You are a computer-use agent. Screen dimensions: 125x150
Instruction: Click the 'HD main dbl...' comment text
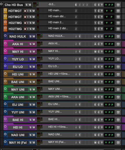pyautogui.click(x=57, y=16)
